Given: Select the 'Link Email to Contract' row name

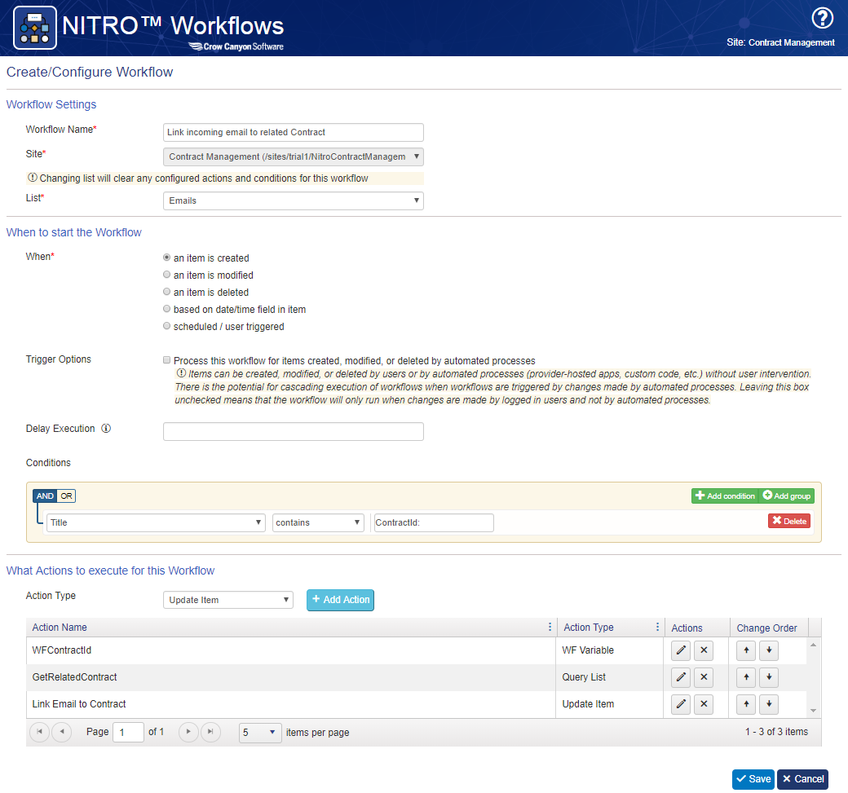Looking at the screenshot, I should (x=79, y=704).
